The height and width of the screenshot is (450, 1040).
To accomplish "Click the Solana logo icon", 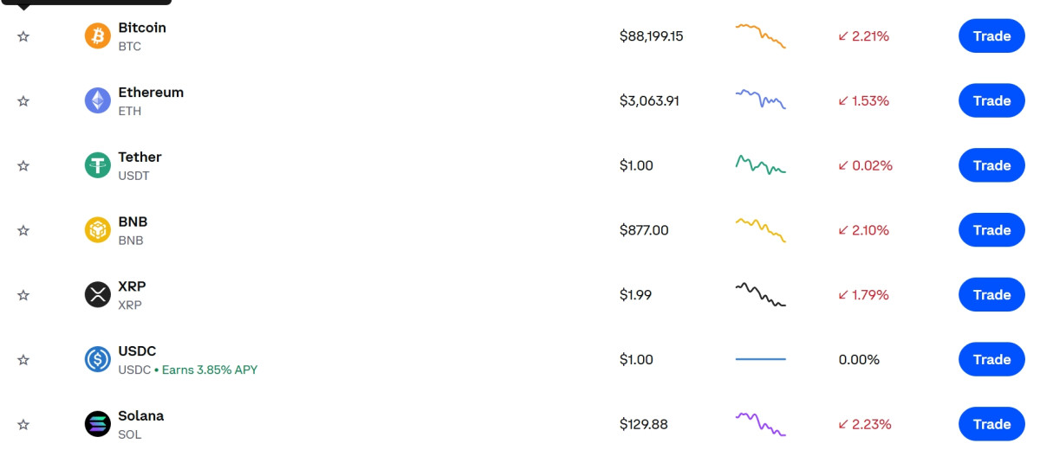I will [x=98, y=424].
